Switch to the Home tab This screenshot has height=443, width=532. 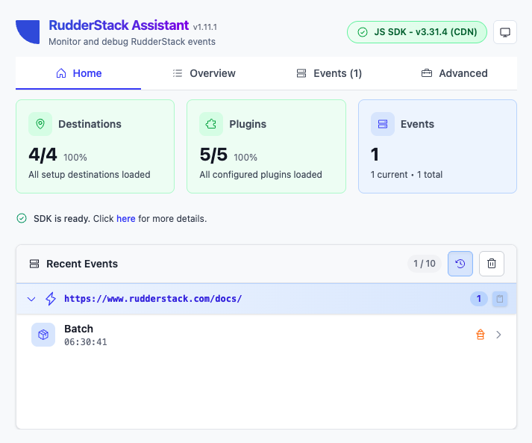[78, 73]
